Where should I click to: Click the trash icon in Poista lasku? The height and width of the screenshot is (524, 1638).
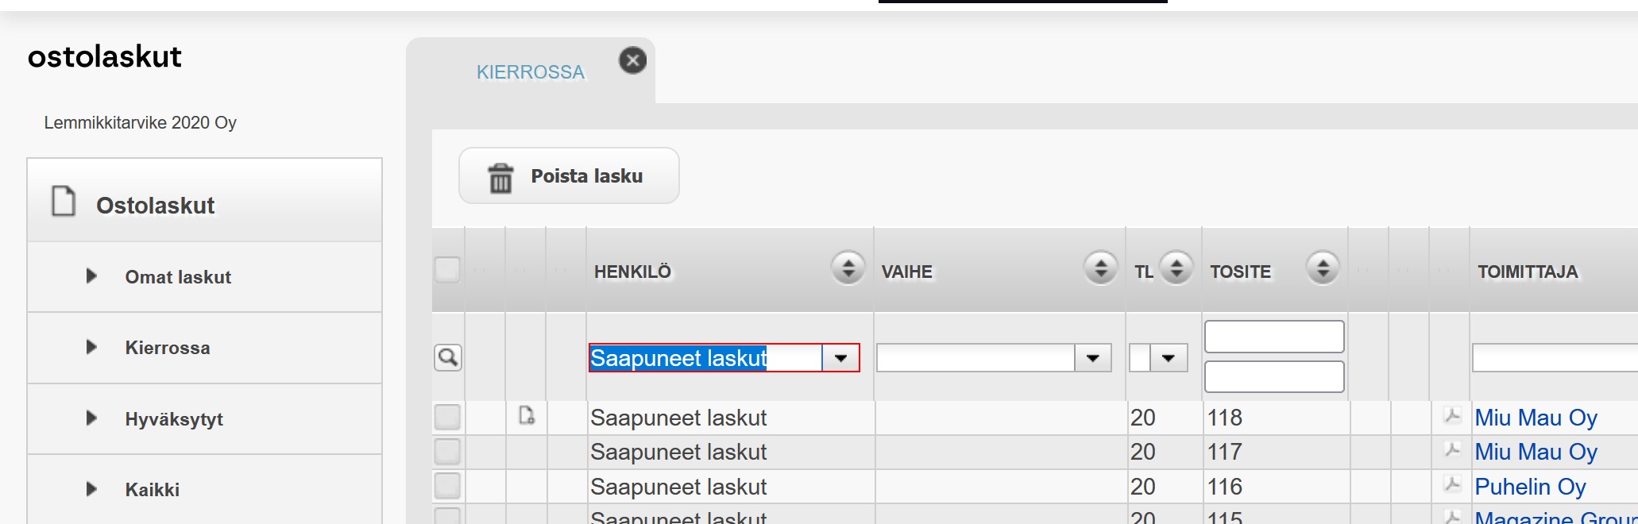coord(500,178)
